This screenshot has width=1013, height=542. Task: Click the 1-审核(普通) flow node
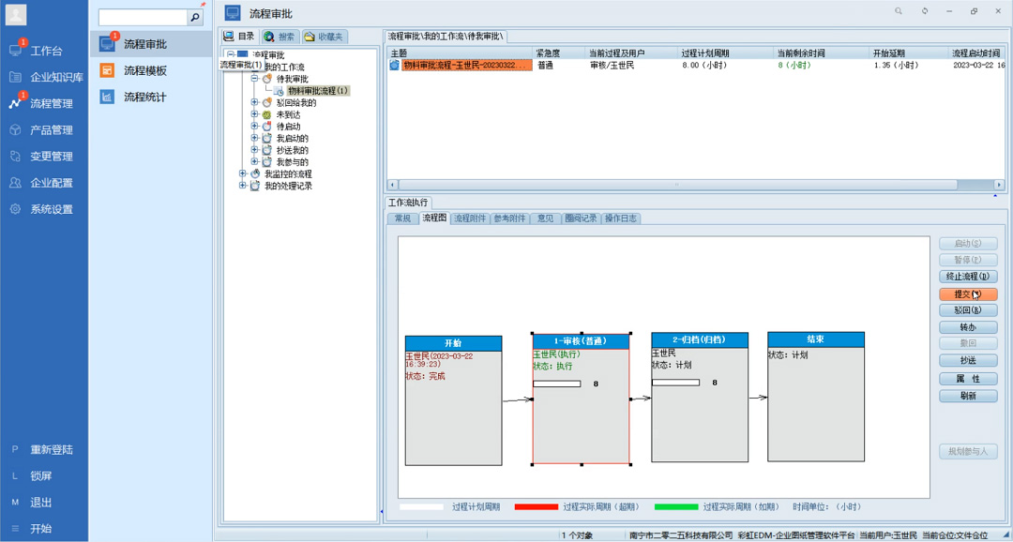581,399
